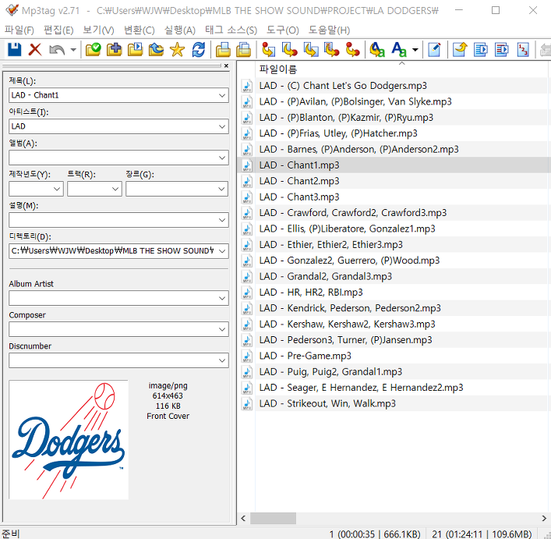The width and height of the screenshot is (551, 539).
Task: Open the Quick Actions dropdown arrow
Action: tap(415, 50)
